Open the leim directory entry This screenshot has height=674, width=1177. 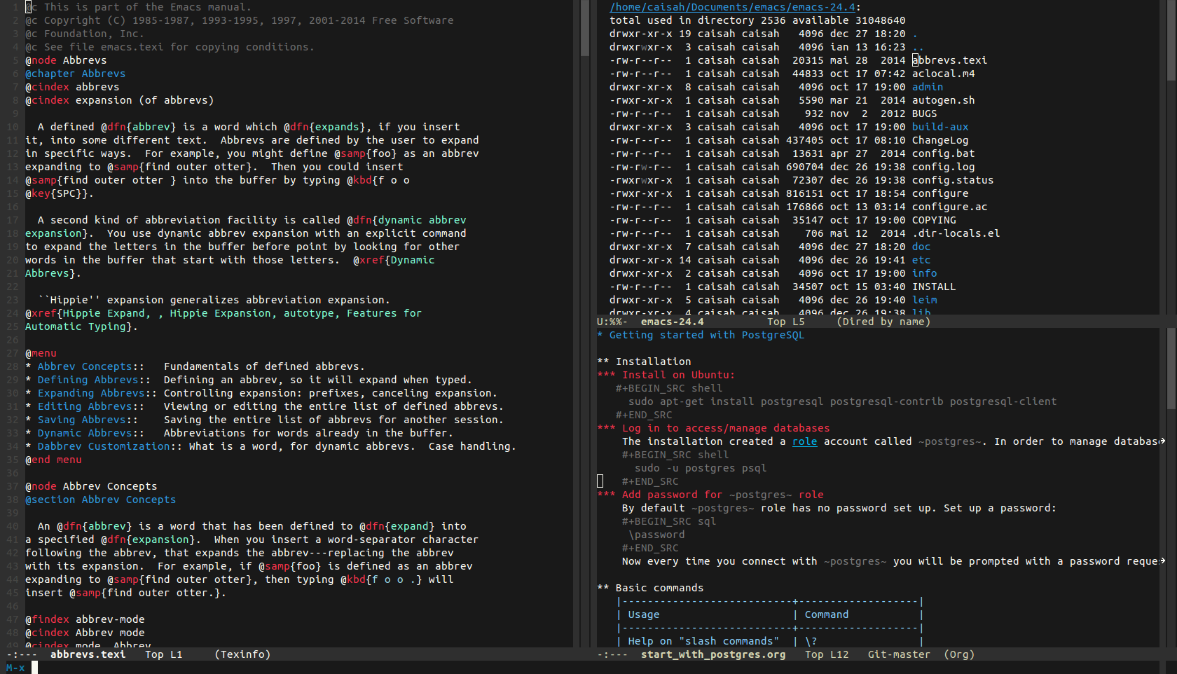pos(924,300)
